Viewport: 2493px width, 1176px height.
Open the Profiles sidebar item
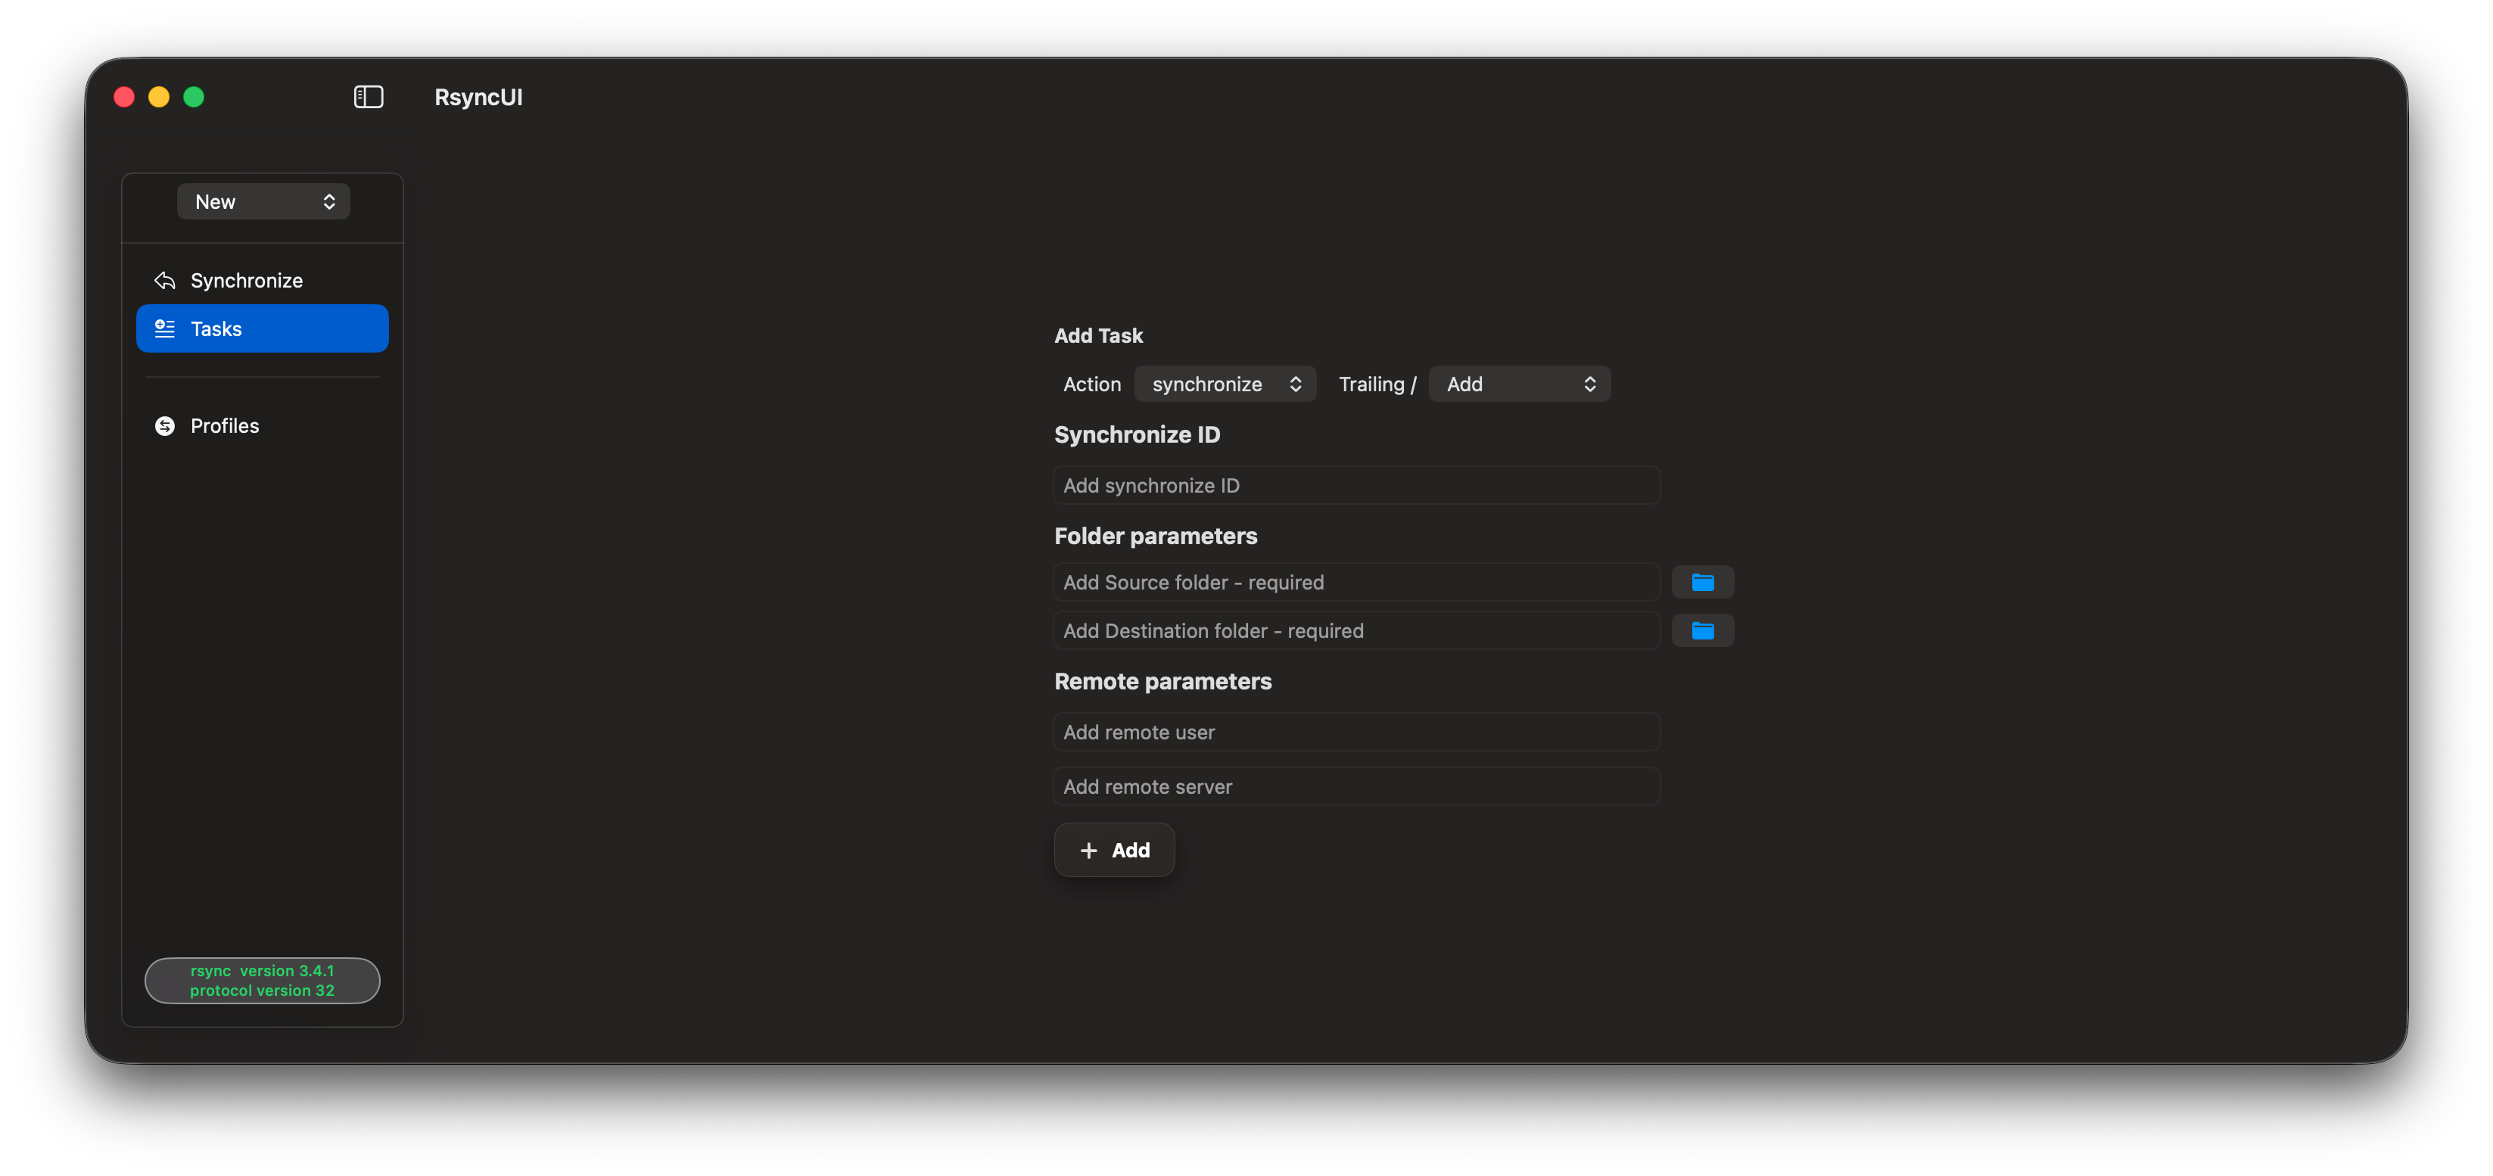click(225, 426)
